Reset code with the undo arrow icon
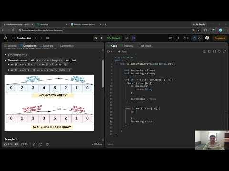This screenshot has width=229, height=171. coord(219,51)
